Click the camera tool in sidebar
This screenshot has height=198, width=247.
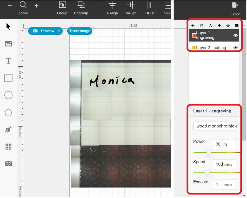click(x=8, y=164)
